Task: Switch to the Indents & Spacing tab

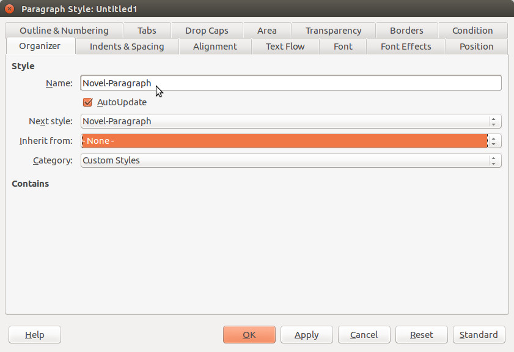Action: pos(127,47)
